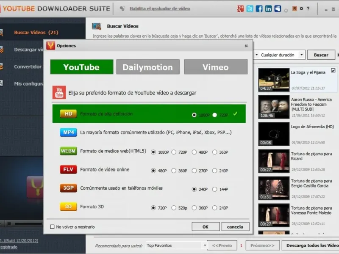Viewport: 339px width, 254px height.
Task: Select WEBM 720P option
Action: click(x=174, y=152)
